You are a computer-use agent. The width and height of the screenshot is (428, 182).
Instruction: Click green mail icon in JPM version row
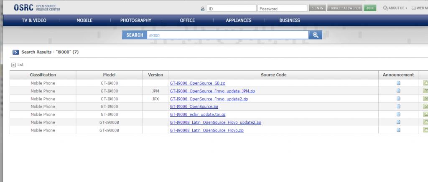pyautogui.click(x=425, y=91)
